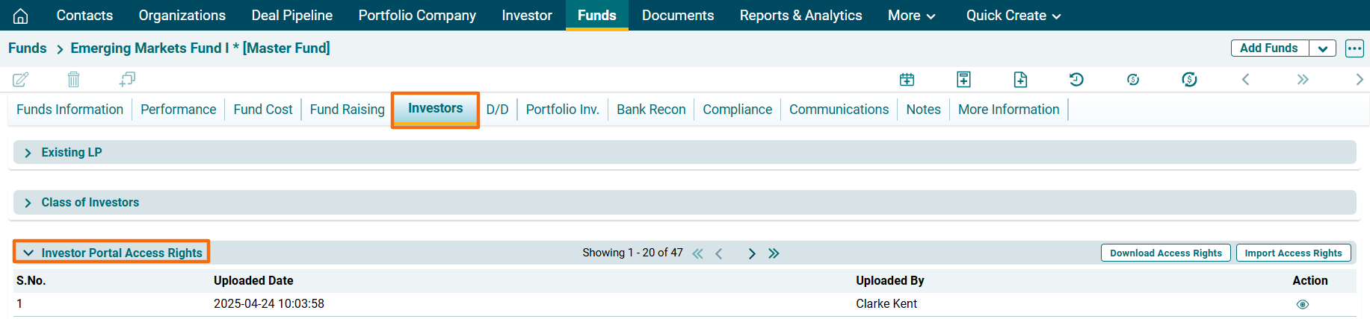Screen dimensions: 1370x319
Task: Click the large dollar refresh icon
Action: (x=1189, y=79)
